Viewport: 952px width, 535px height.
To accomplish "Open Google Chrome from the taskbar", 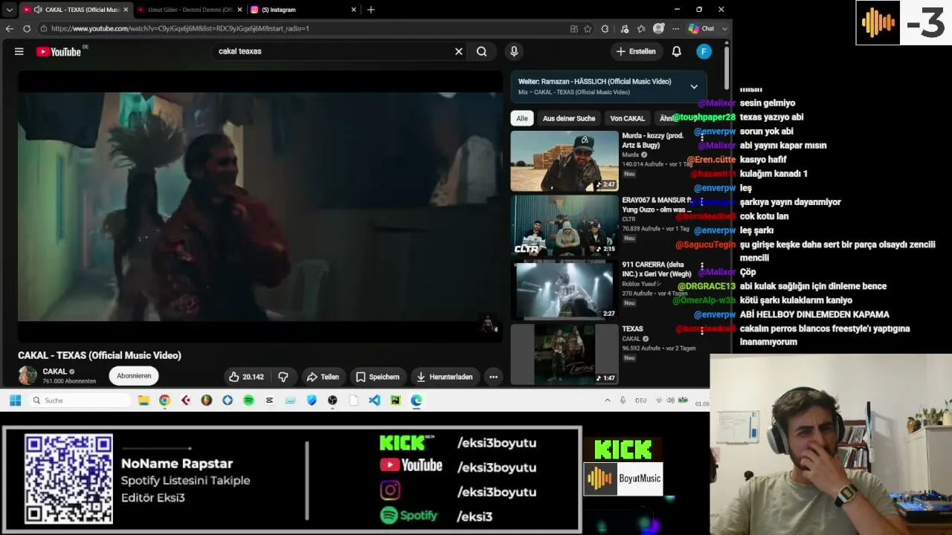I will click(164, 401).
